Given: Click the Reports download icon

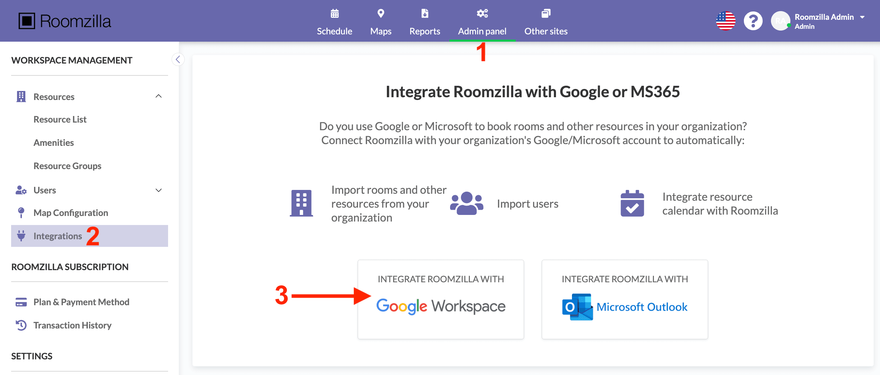Looking at the screenshot, I should point(424,14).
